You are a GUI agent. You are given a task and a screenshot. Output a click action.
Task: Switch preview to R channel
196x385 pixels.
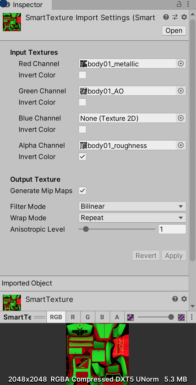point(73,317)
